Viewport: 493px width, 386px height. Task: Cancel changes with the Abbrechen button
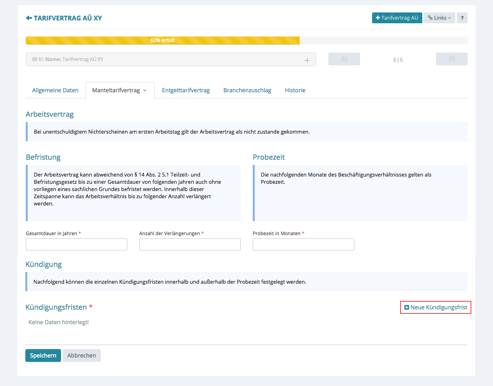(x=82, y=356)
